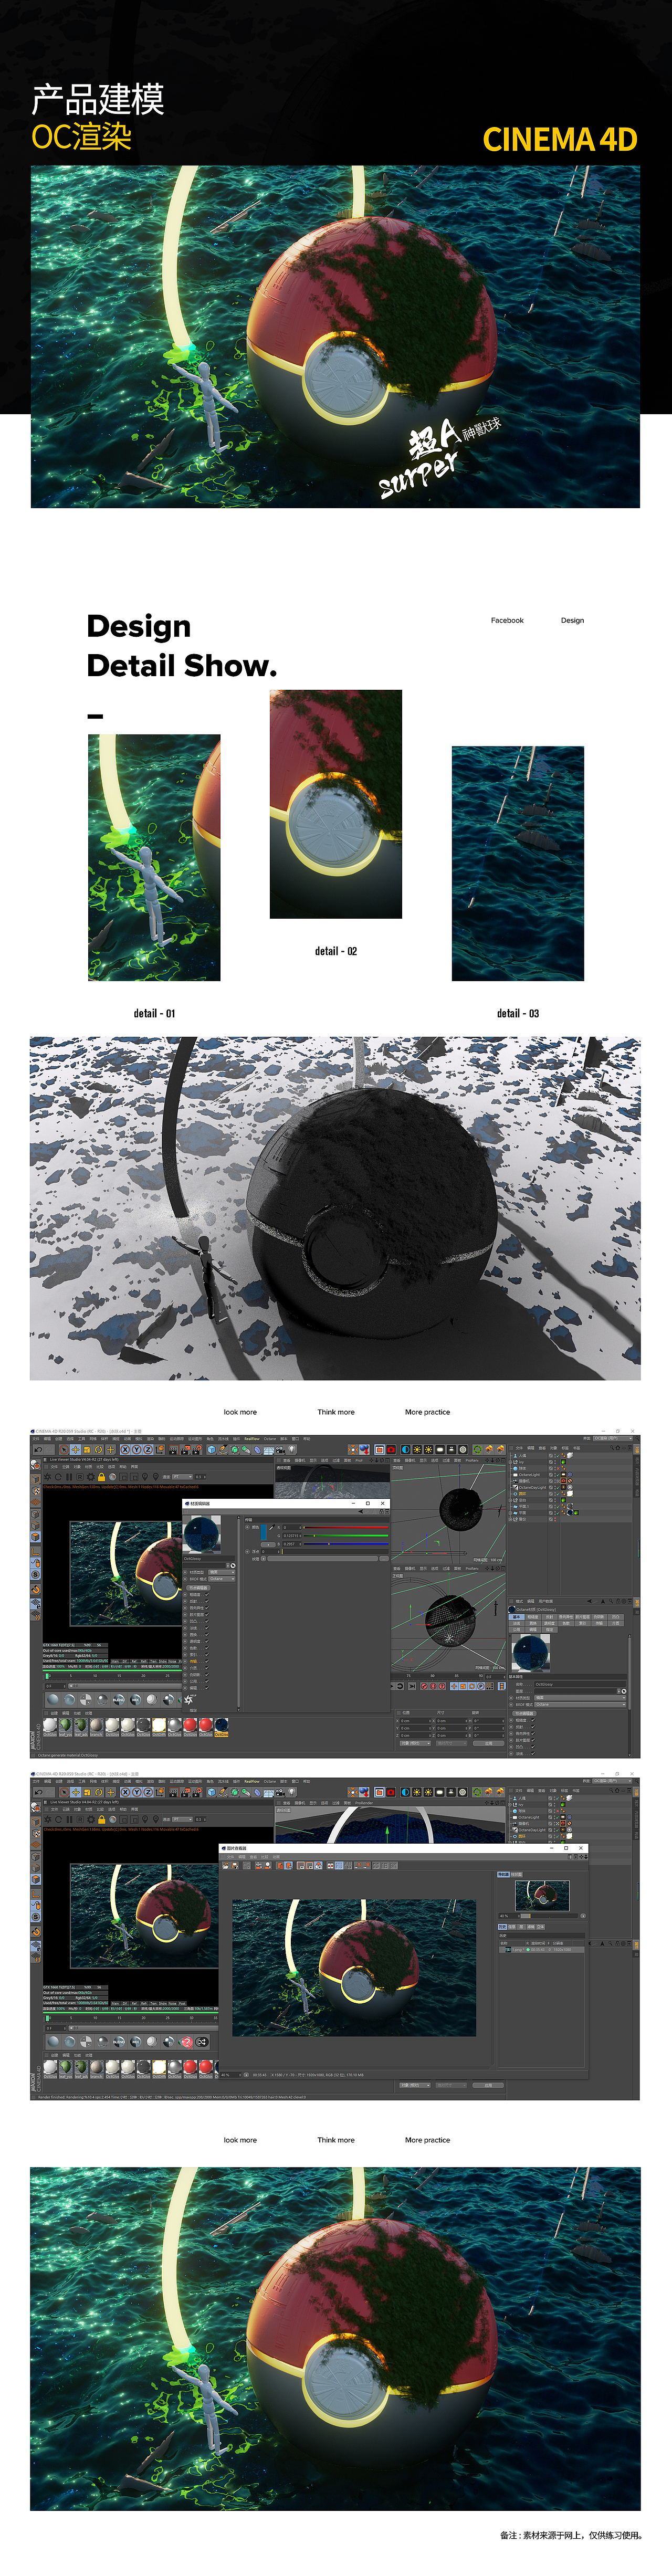Viewport: 672px width, 2576px height.
Task: Select Scale tool in material editor screenshot
Action: tap(87, 1449)
